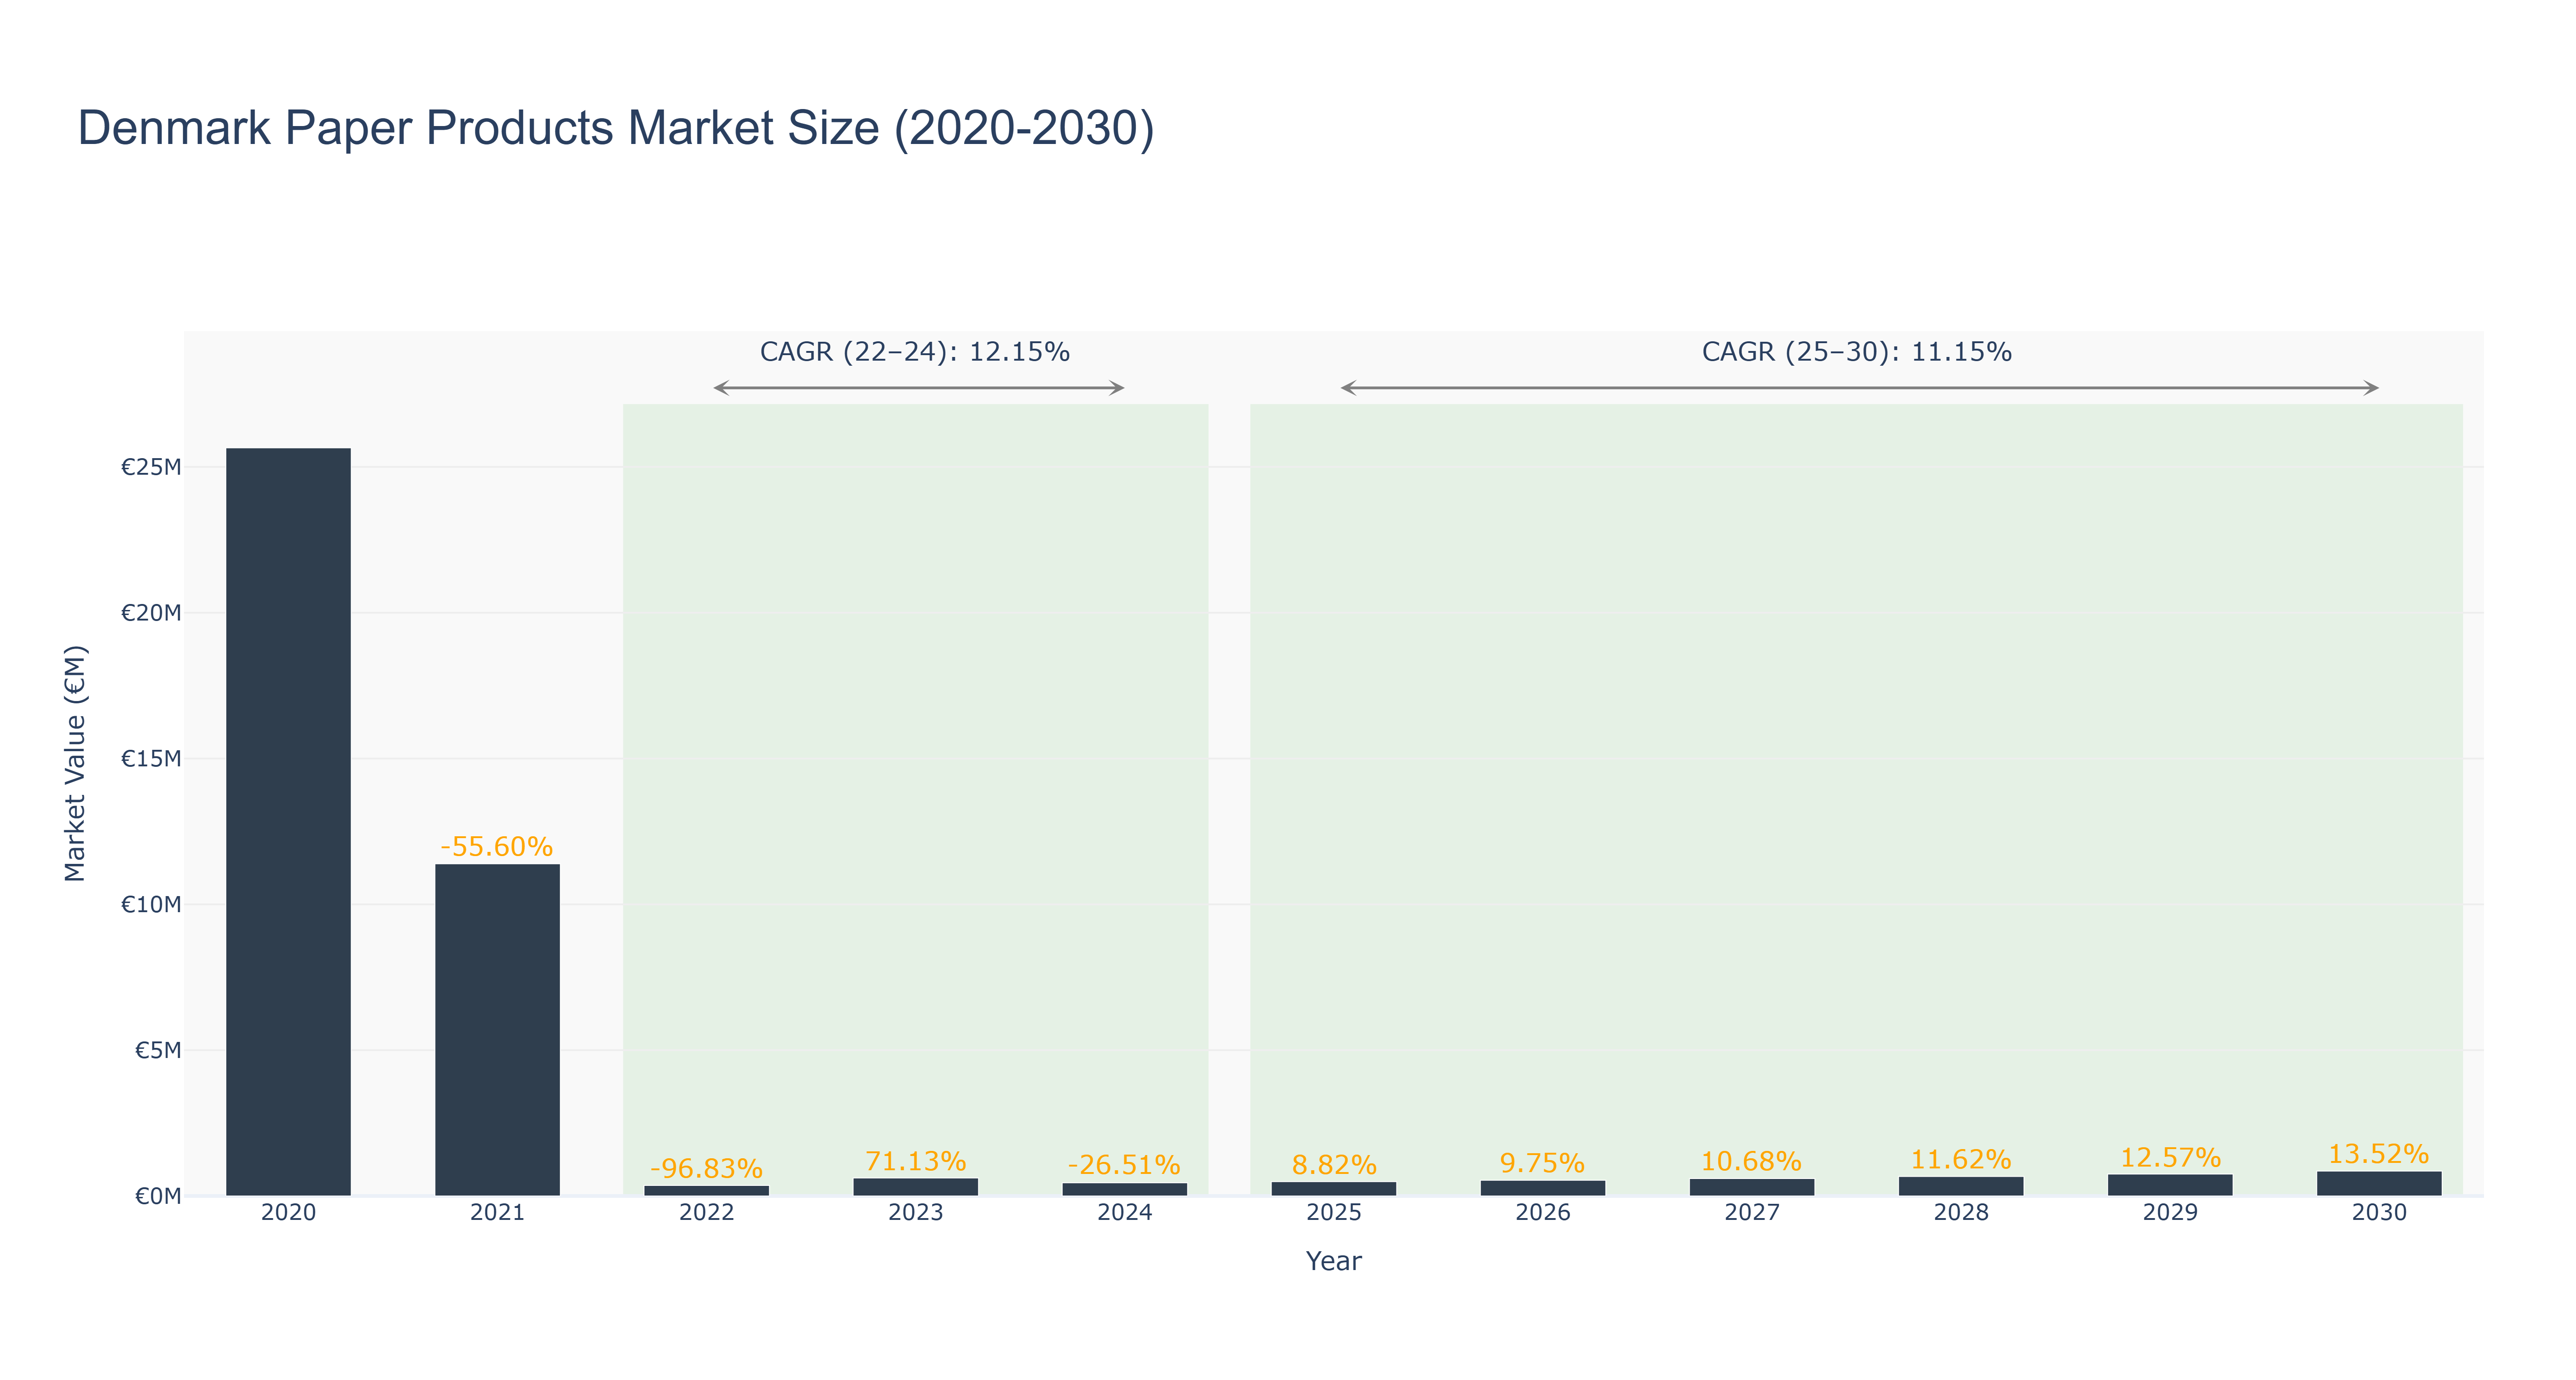Screen dimensions: 2576x1380
Task: Select the 2020 market value bar
Action: (x=288, y=822)
